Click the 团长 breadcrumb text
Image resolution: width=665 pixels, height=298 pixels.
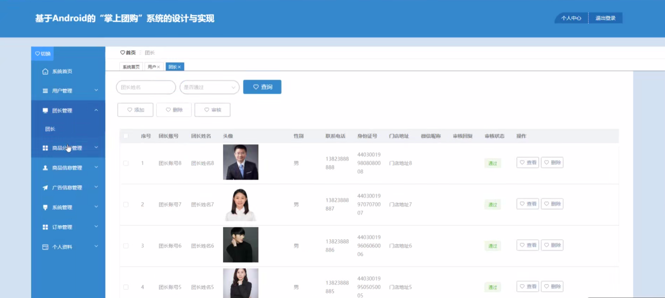tap(150, 53)
